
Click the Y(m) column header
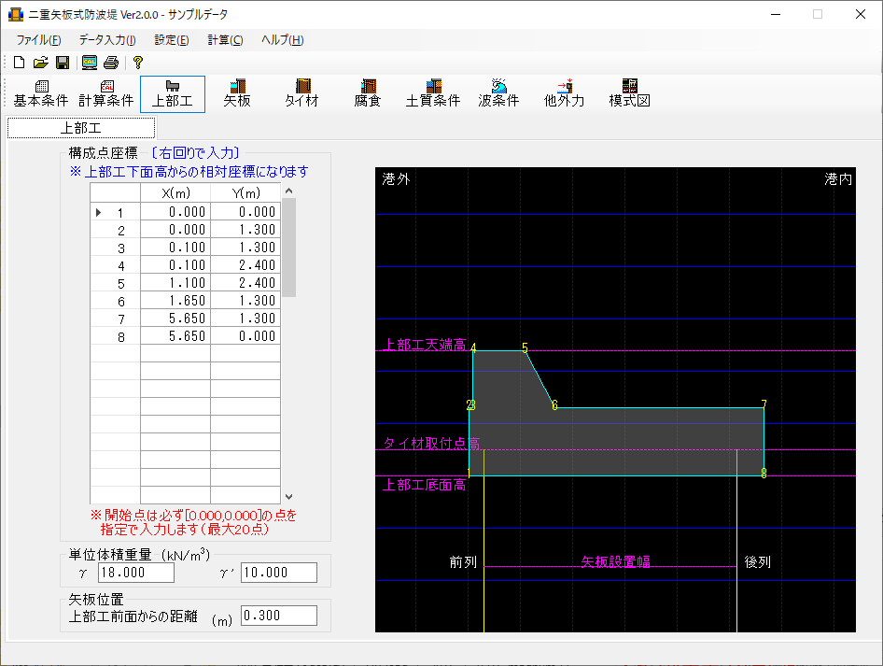coord(245,193)
